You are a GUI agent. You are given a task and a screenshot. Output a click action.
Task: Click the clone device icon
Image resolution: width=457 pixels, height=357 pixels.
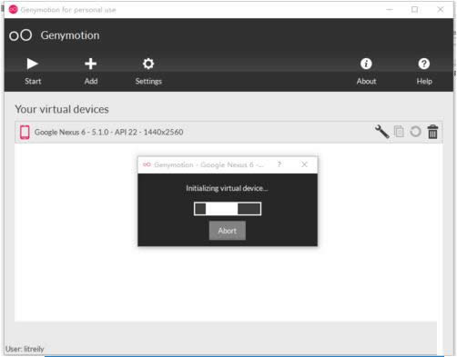399,132
